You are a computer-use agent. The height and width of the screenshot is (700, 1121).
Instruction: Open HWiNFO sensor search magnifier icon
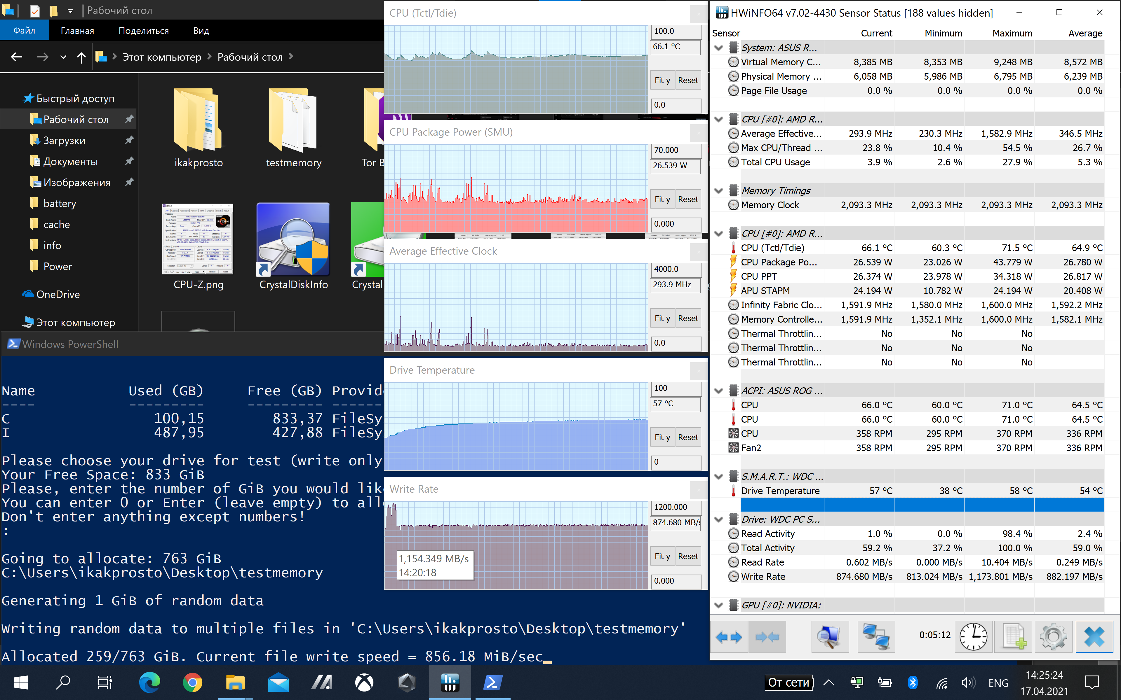pos(830,637)
